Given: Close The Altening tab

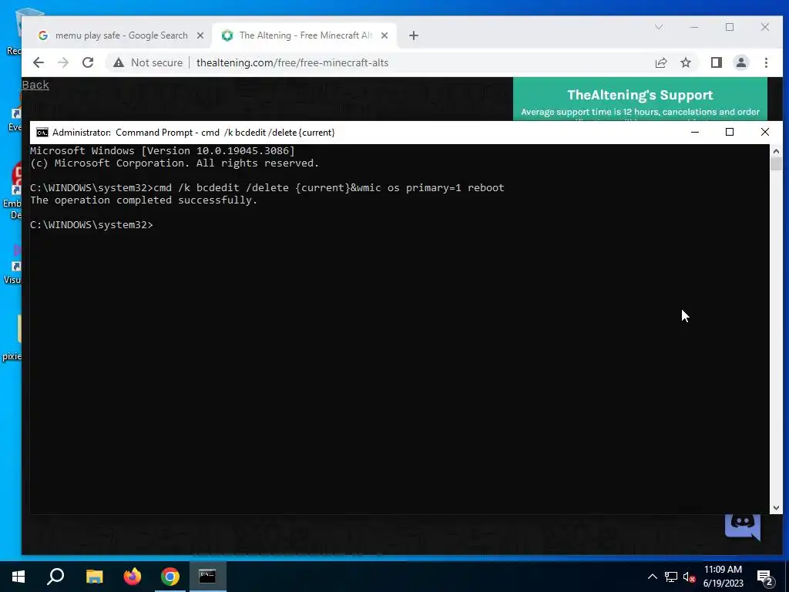Looking at the screenshot, I should (x=384, y=35).
